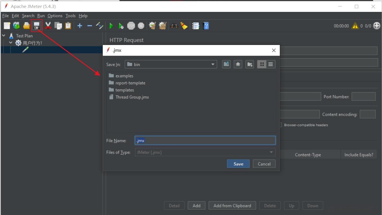Open the Function Helper list icon
Screen dimensions: 382x215
pos(196,26)
